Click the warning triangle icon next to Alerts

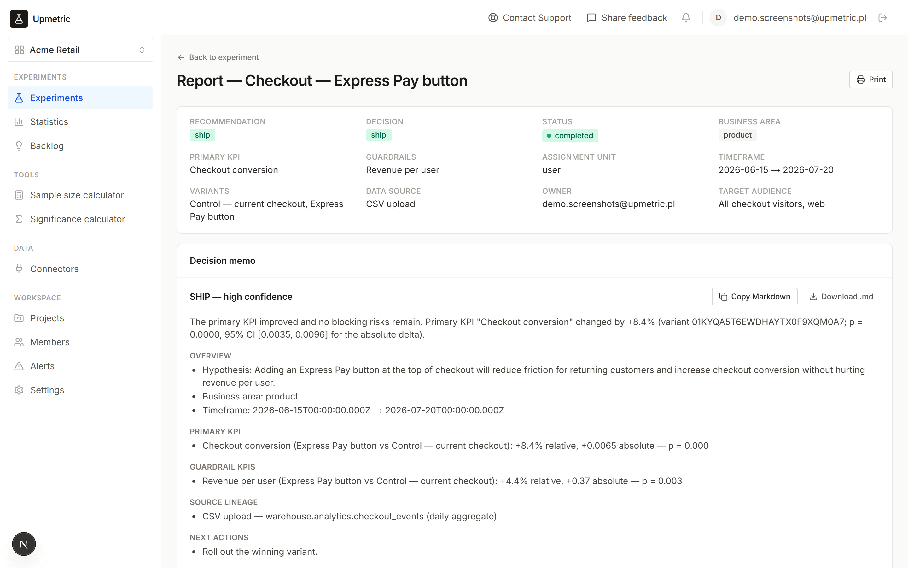tap(19, 366)
